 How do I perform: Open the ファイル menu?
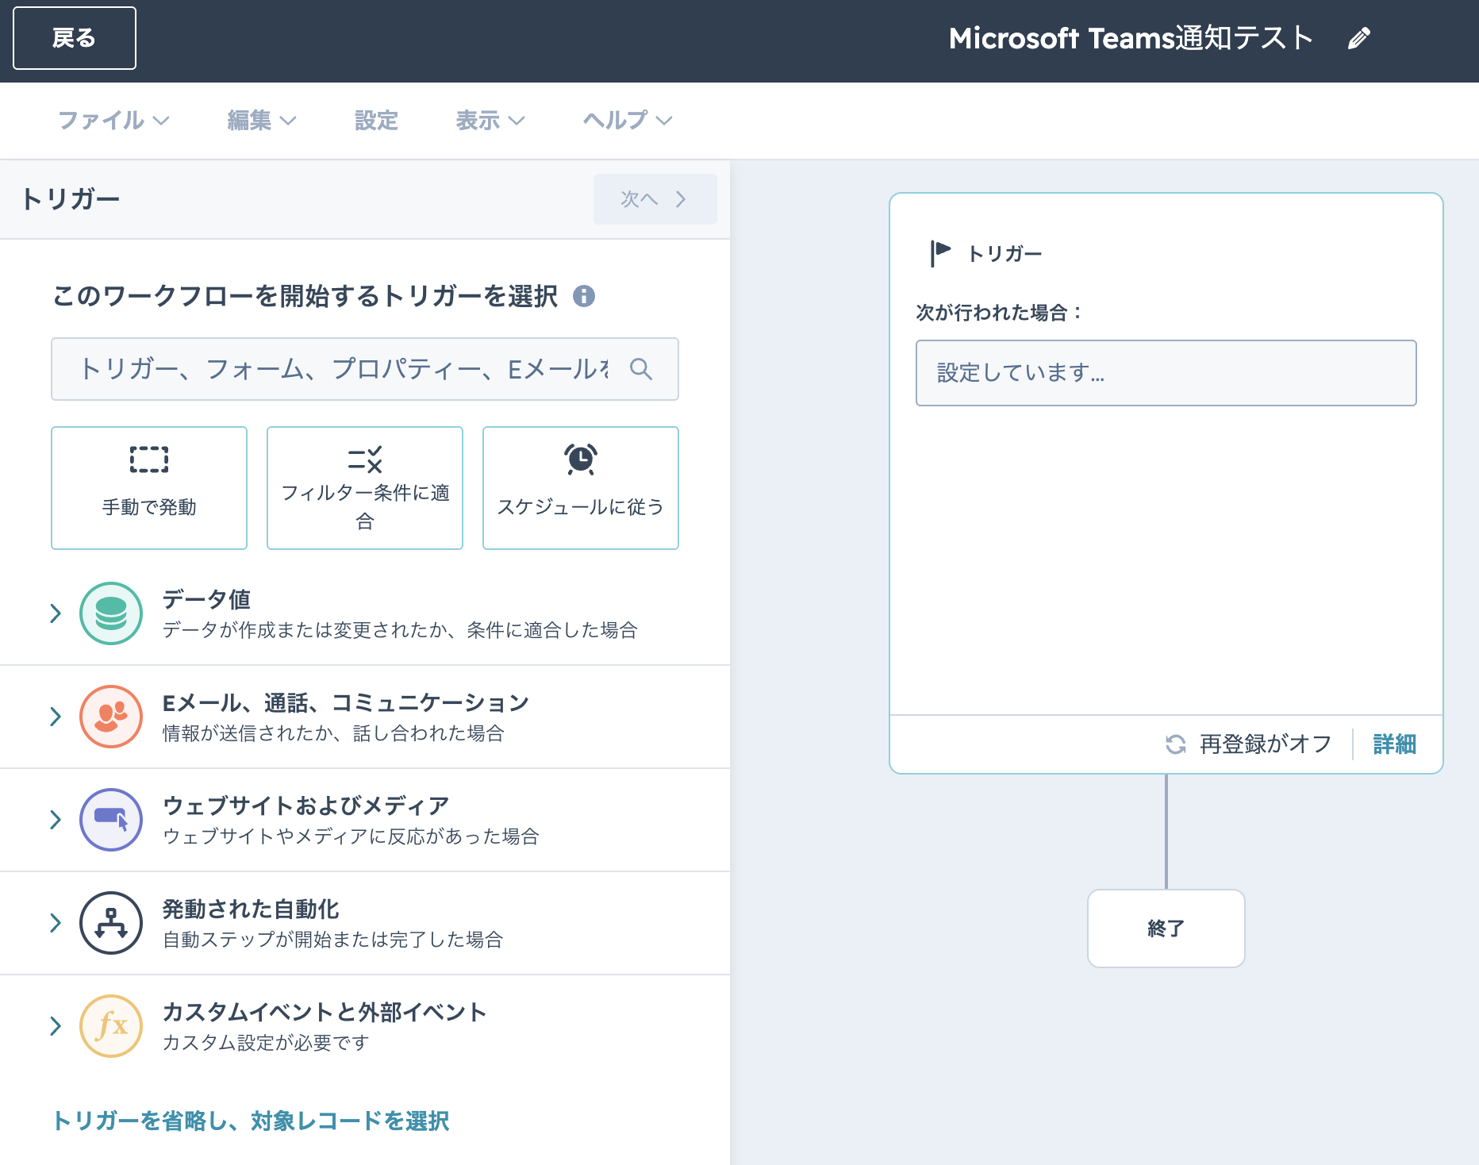(x=113, y=121)
